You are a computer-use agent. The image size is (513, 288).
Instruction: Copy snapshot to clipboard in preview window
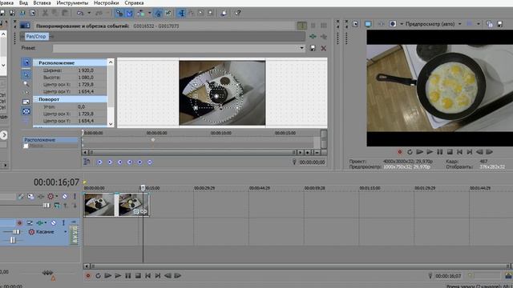click(490, 24)
